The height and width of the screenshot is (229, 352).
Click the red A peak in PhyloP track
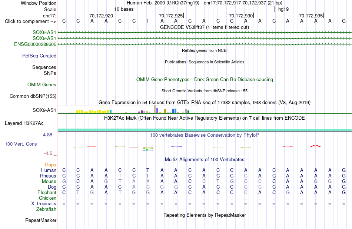click(315, 146)
